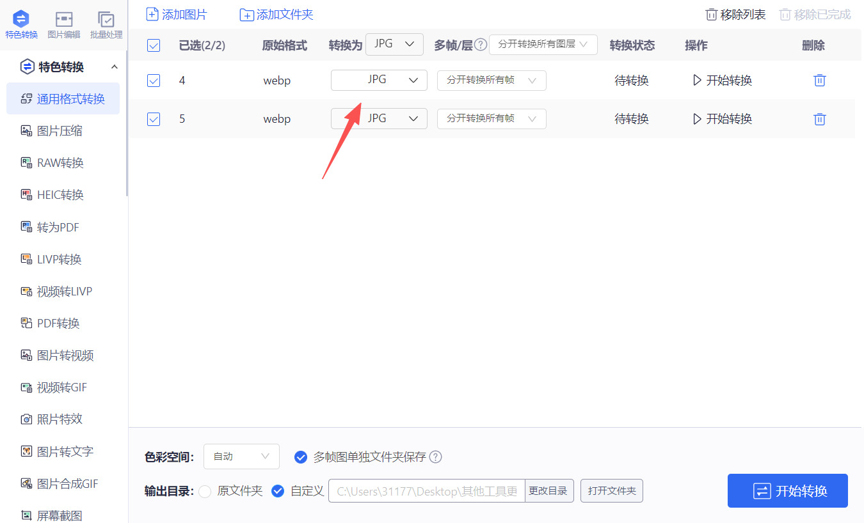The width and height of the screenshot is (864, 523).
Task: Select the 原文件夹 output option
Action: coord(205,491)
